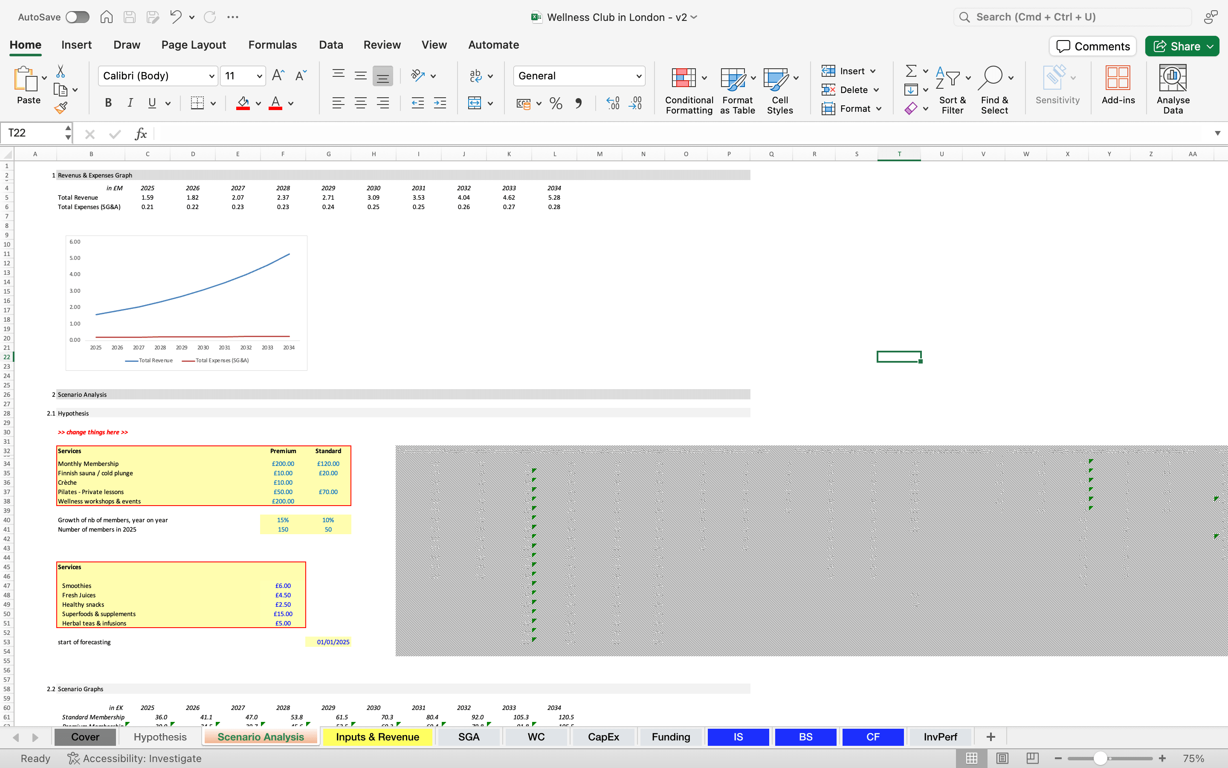Toggle Underline formatting

(x=152, y=103)
